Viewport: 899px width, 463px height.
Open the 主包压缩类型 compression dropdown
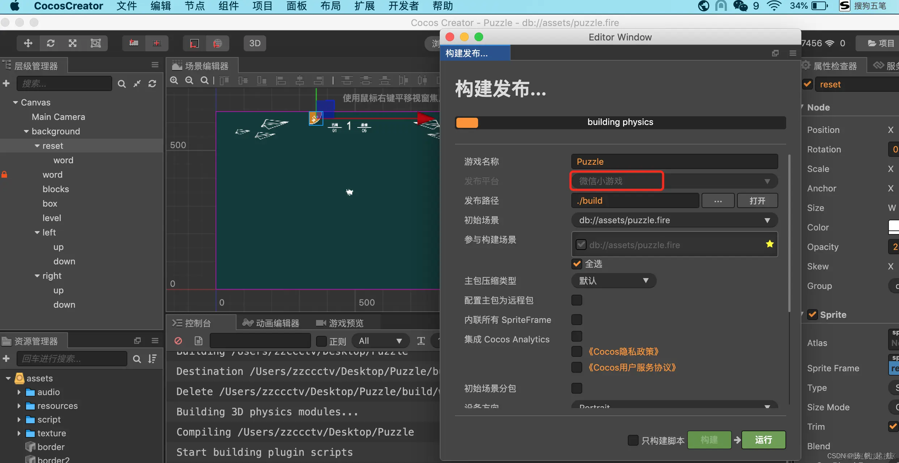click(x=613, y=281)
